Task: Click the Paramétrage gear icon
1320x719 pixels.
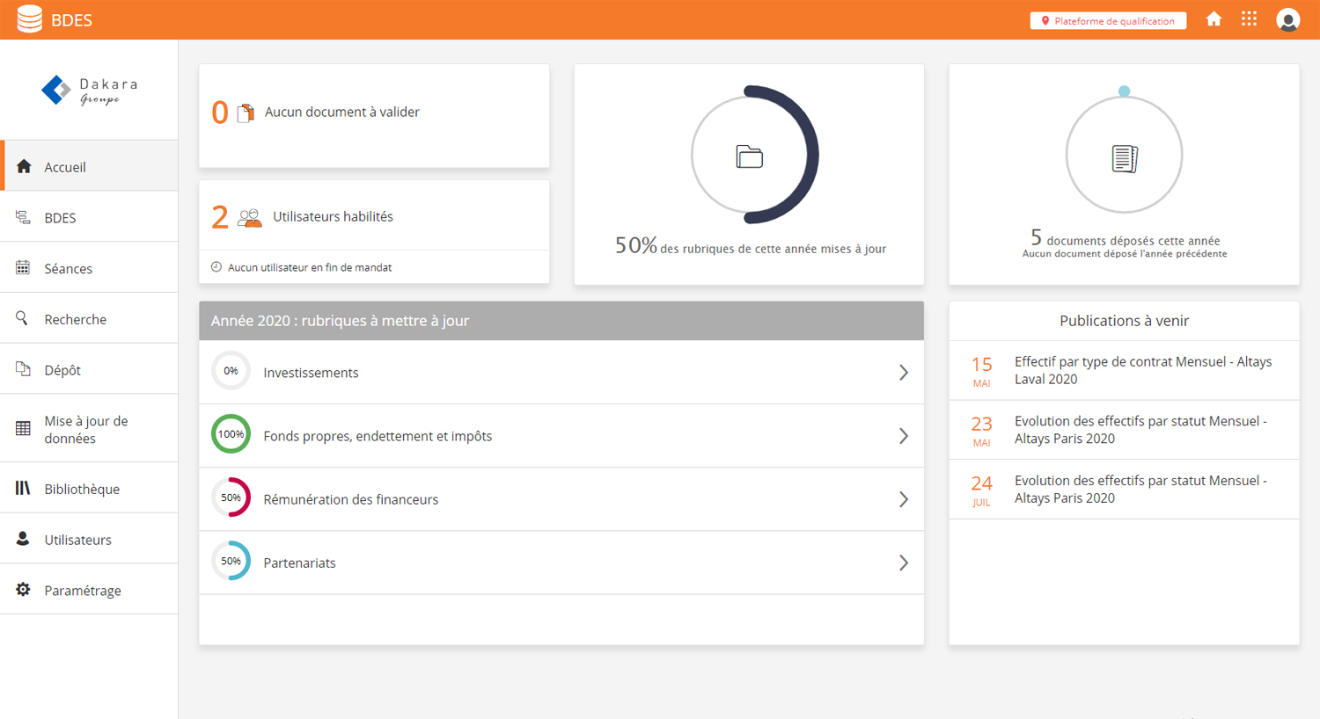Action: click(23, 590)
